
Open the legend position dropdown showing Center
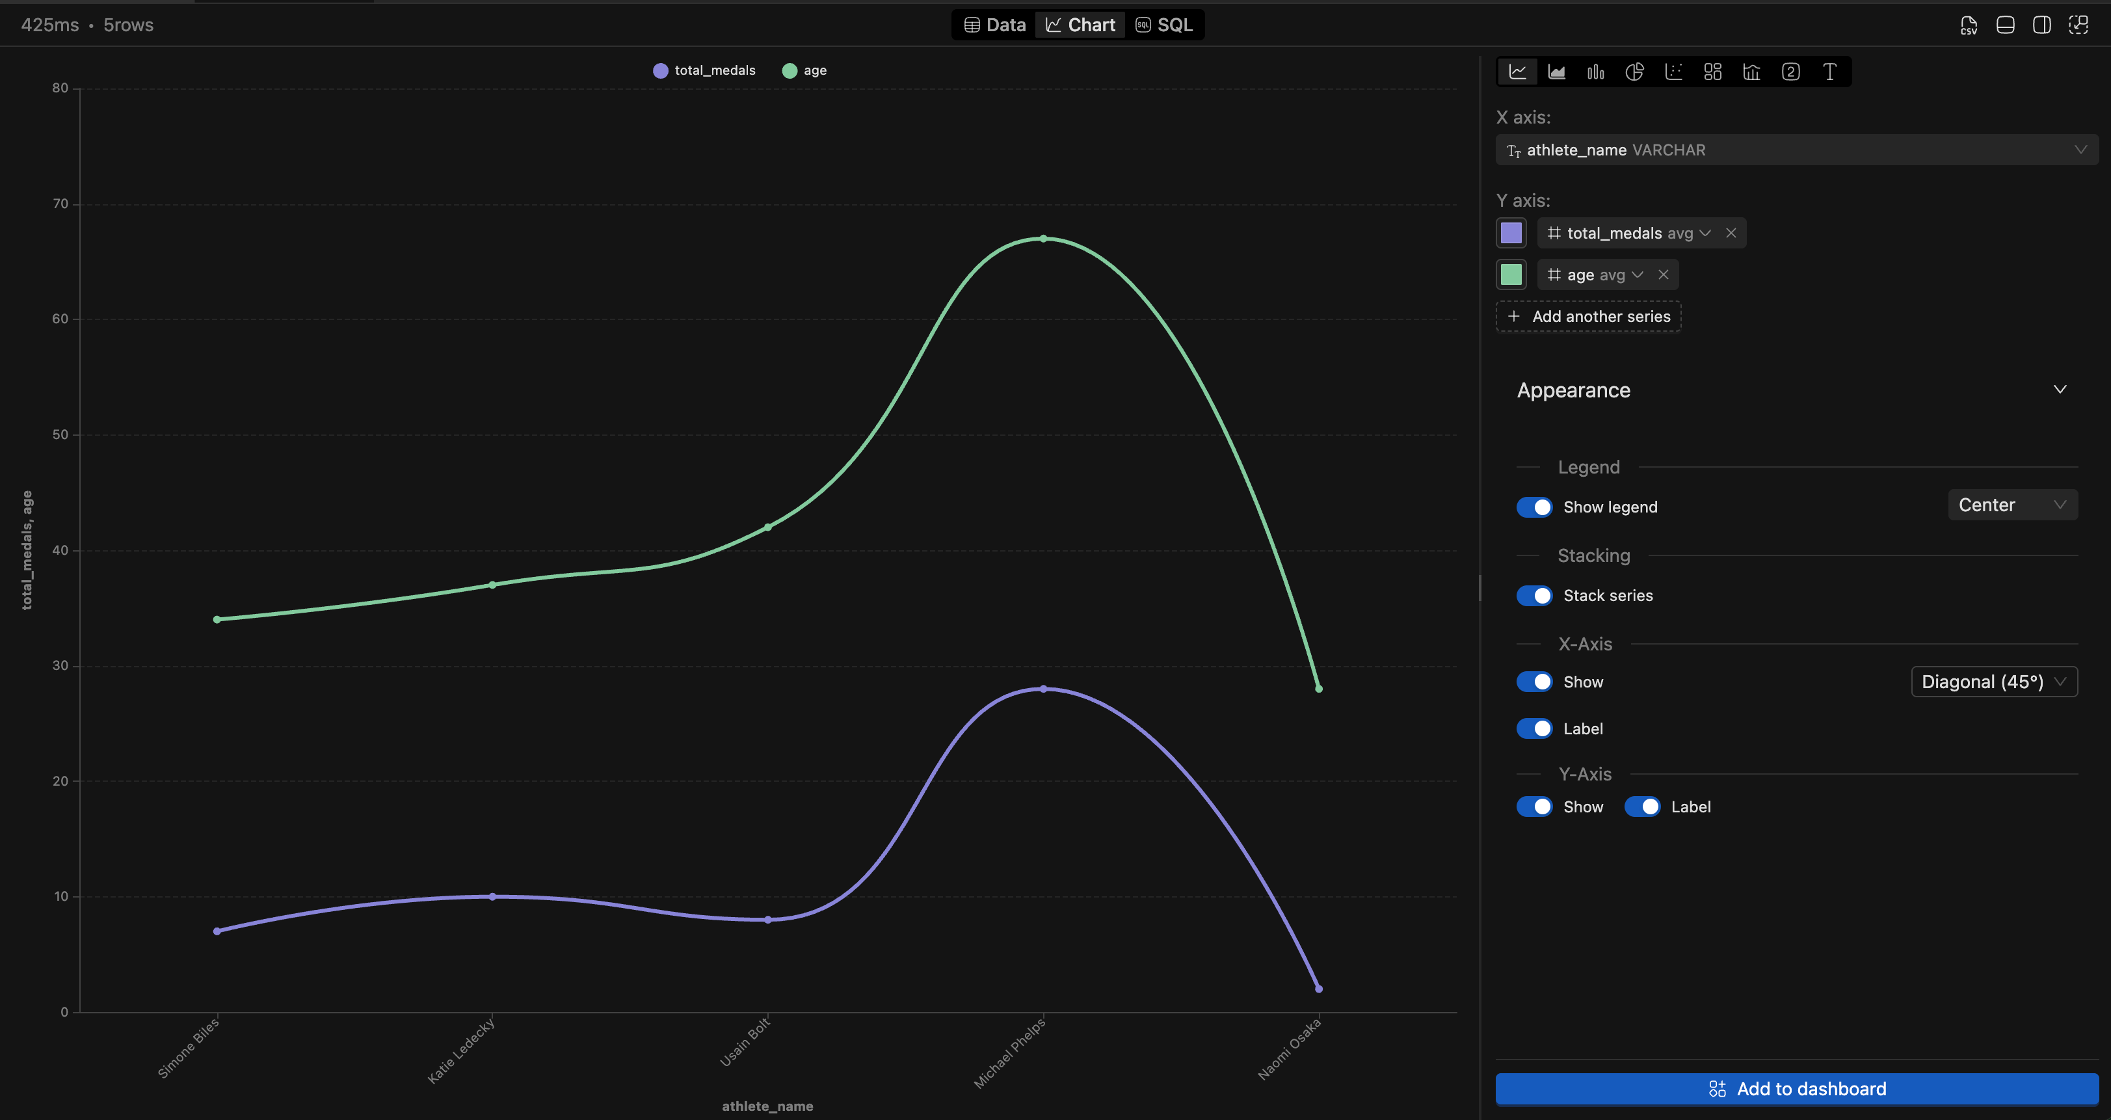click(2012, 505)
